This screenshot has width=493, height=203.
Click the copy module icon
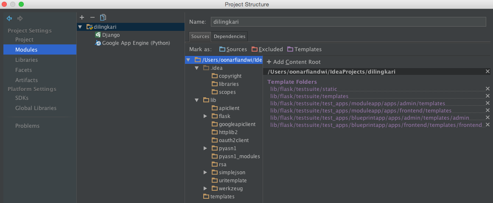pos(103,17)
